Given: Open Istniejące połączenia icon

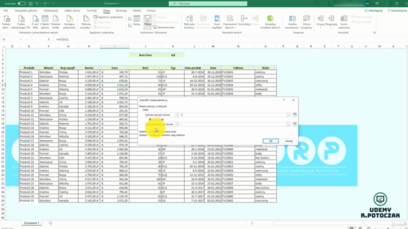Looking at the screenshot, I should pos(69,22).
